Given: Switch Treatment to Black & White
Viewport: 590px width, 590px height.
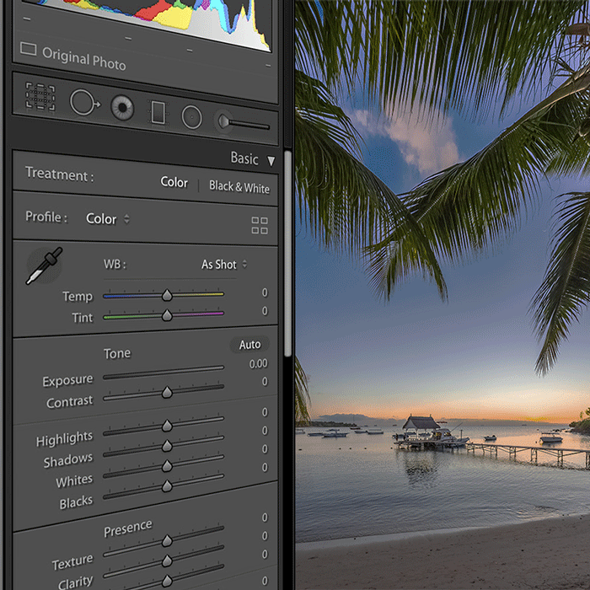Looking at the screenshot, I should pyautogui.click(x=239, y=187).
